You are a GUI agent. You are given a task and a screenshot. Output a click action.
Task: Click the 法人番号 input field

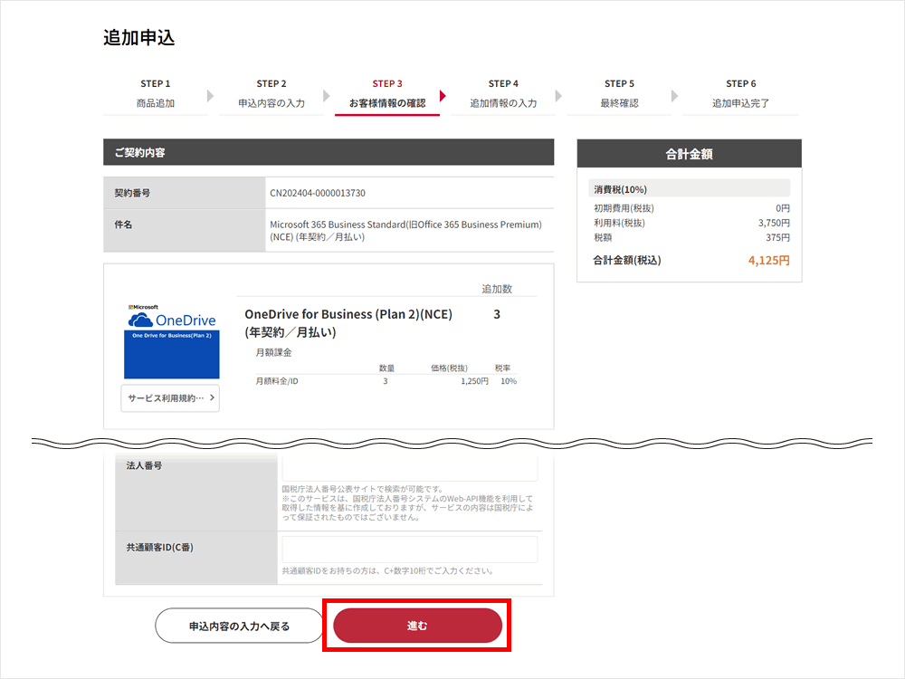coord(410,469)
